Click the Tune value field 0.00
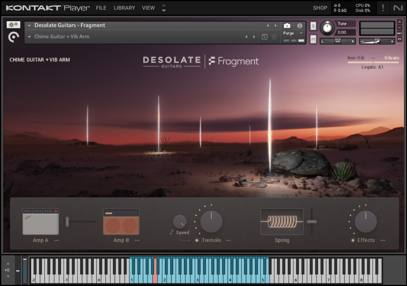Screen dimensions: 407x286 tap(346, 32)
